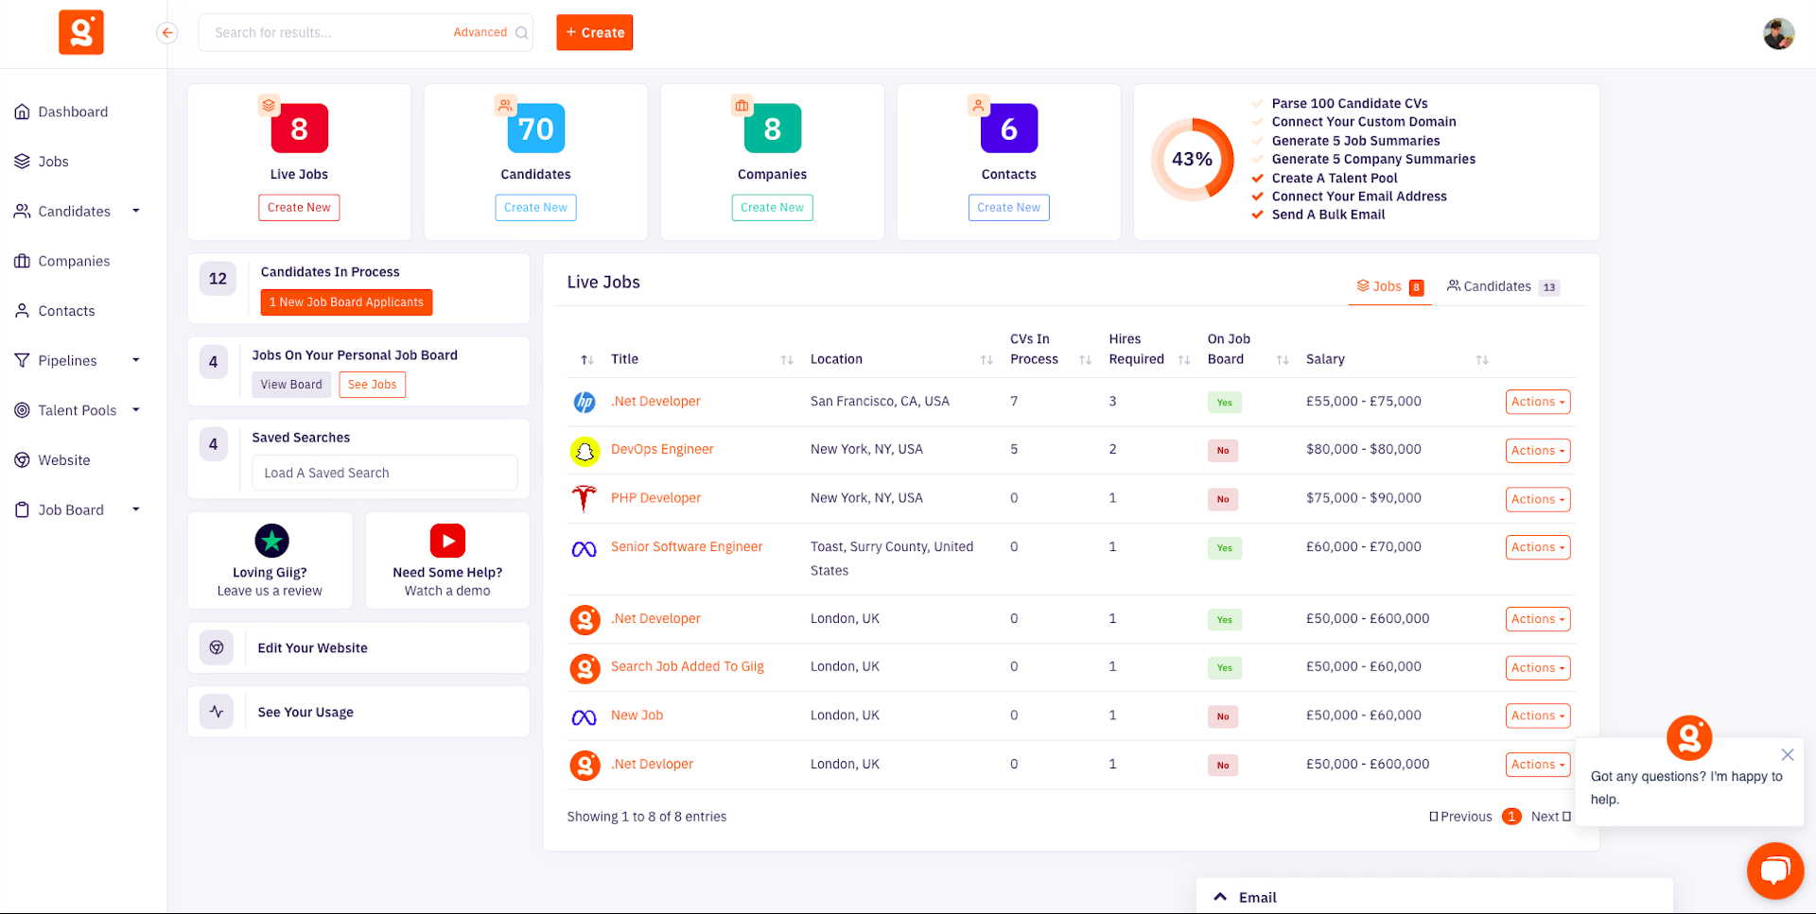1816x914 pixels.
Task: Click the 43% progress ring
Action: pos(1192,159)
